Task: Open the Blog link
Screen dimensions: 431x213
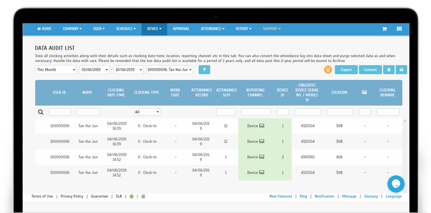Action: (303, 196)
